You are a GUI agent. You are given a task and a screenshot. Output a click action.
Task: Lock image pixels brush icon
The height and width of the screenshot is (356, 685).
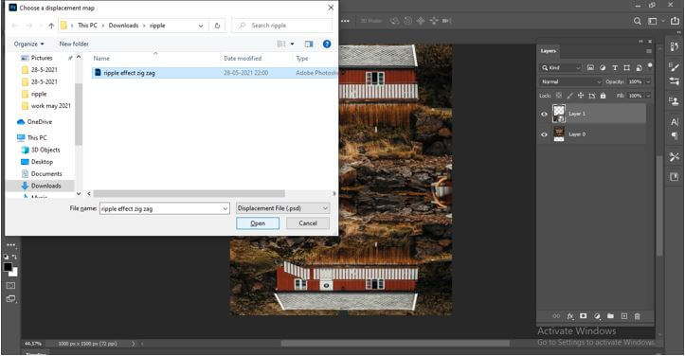pyautogui.click(x=569, y=96)
